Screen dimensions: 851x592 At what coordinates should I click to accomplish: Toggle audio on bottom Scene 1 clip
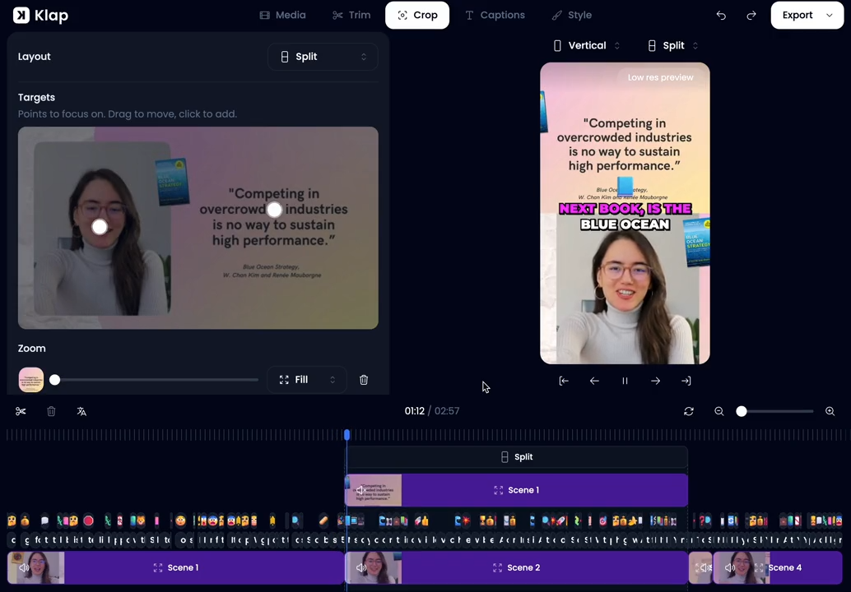click(x=24, y=567)
